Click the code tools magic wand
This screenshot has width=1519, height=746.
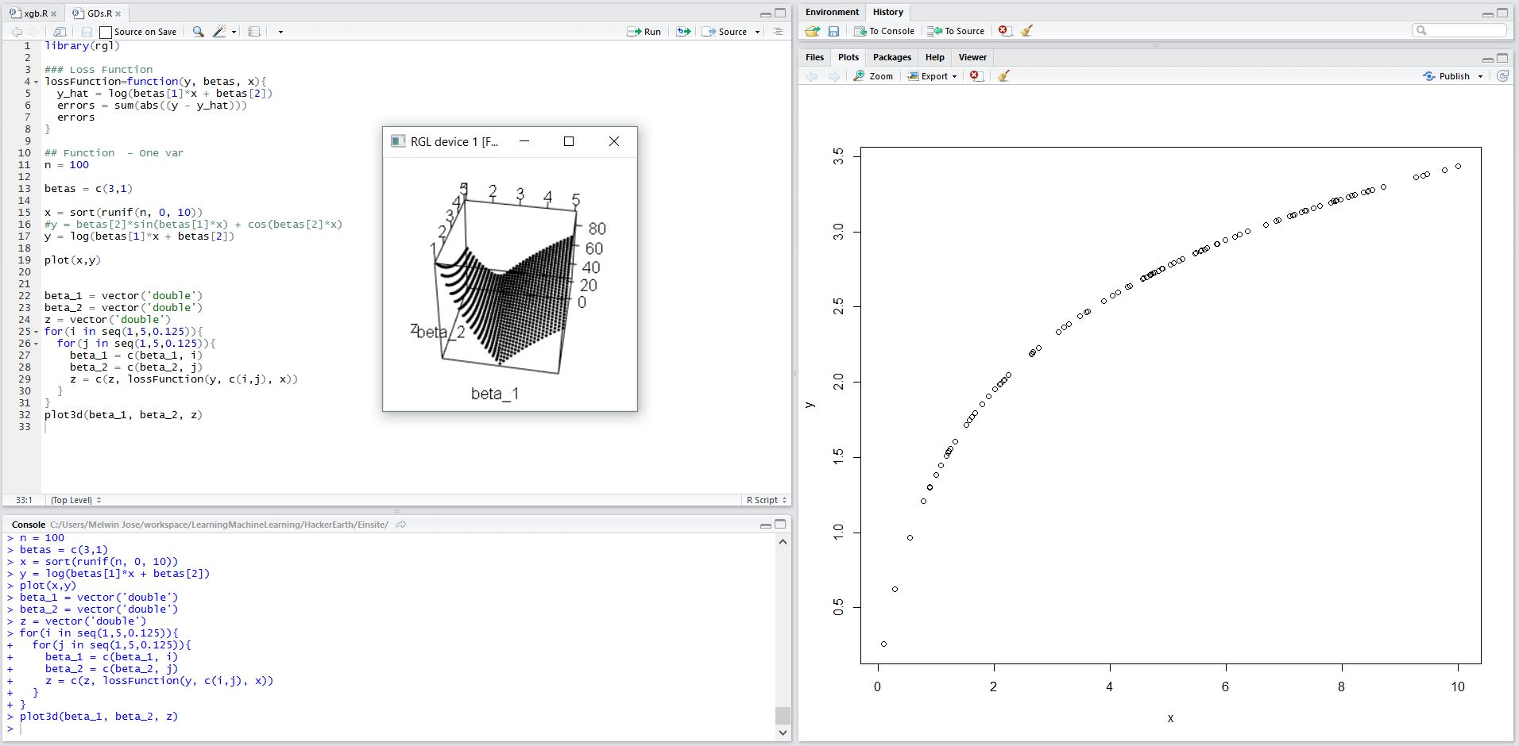coord(220,32)
